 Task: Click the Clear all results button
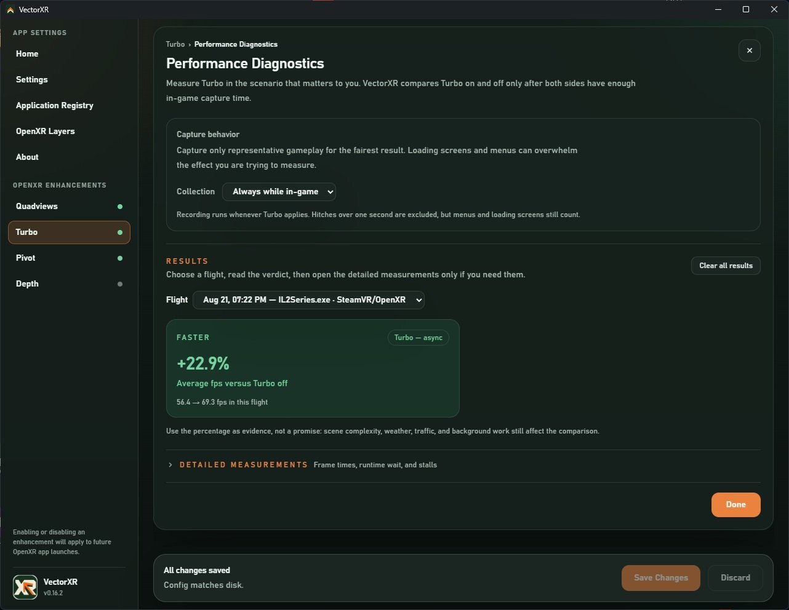pyautogui.click(x=726, y=266)
